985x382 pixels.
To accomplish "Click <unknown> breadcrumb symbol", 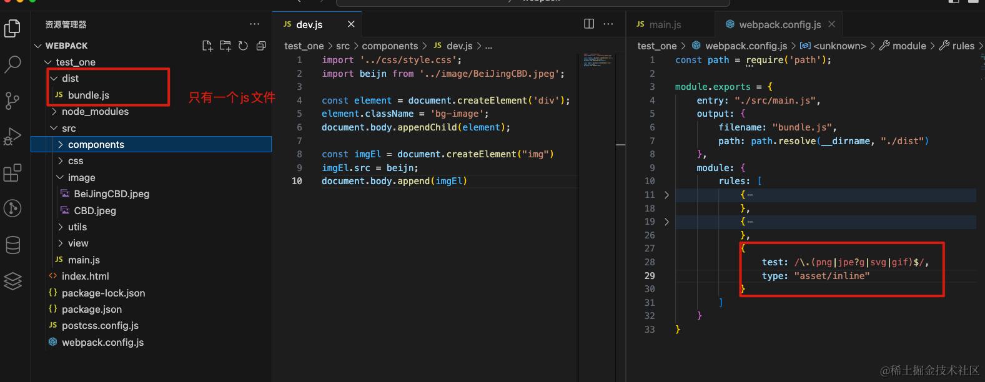I will pyautogui.click(x=833, y=46).
